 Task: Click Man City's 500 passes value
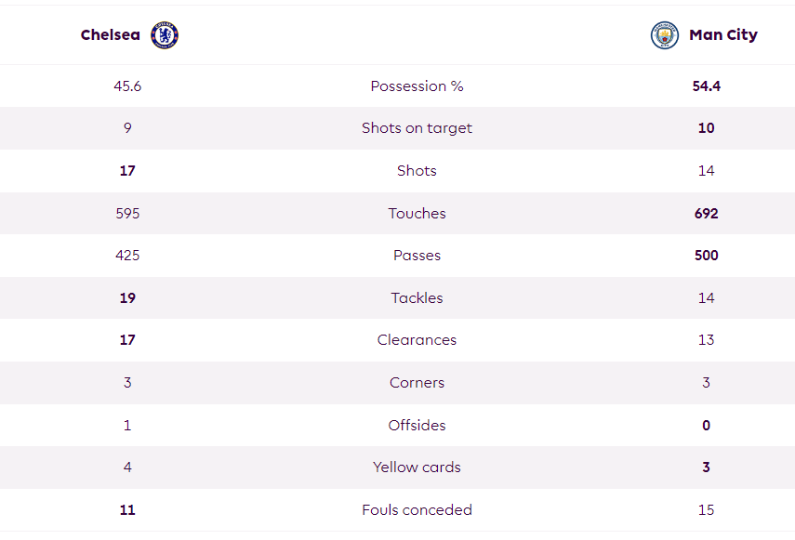707,256
